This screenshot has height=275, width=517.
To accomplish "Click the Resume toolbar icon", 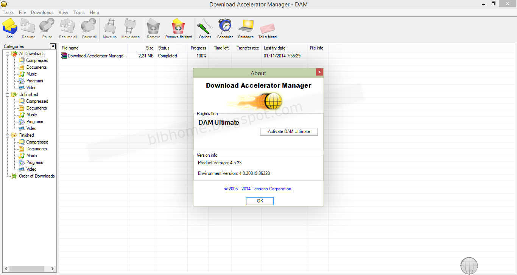I will [28, 26].
